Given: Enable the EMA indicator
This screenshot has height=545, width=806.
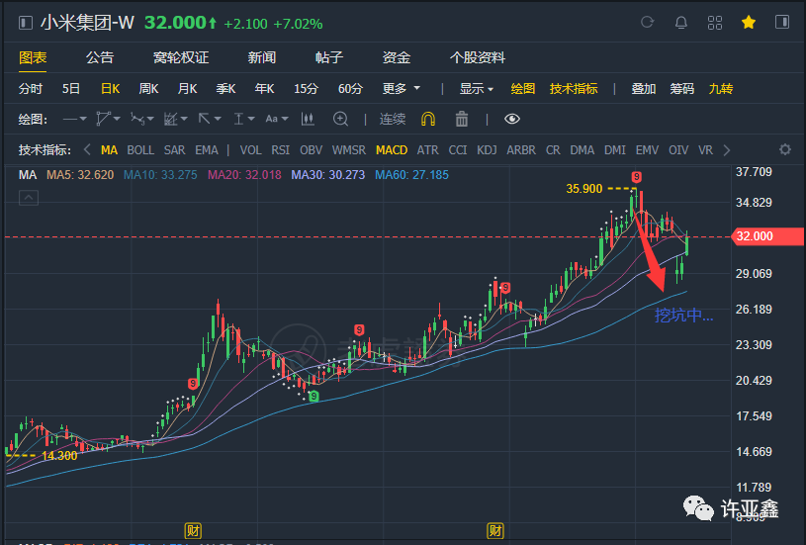Looking at the screenshot, I should tap(207, 150).
